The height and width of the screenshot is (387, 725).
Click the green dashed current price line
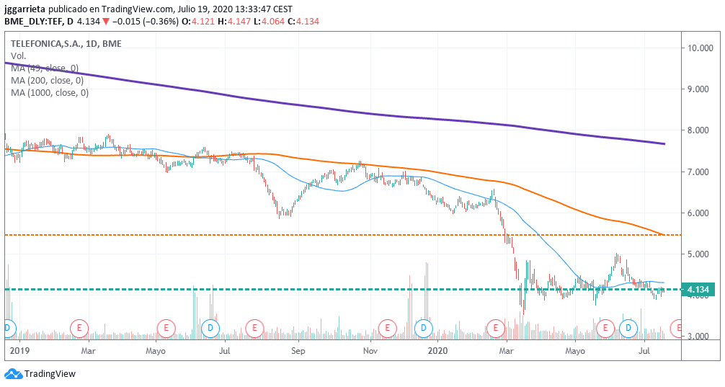click(342, 290)
